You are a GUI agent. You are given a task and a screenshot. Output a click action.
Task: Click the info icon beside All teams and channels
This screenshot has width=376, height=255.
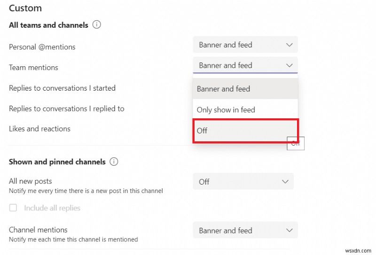tap(97, 25)
